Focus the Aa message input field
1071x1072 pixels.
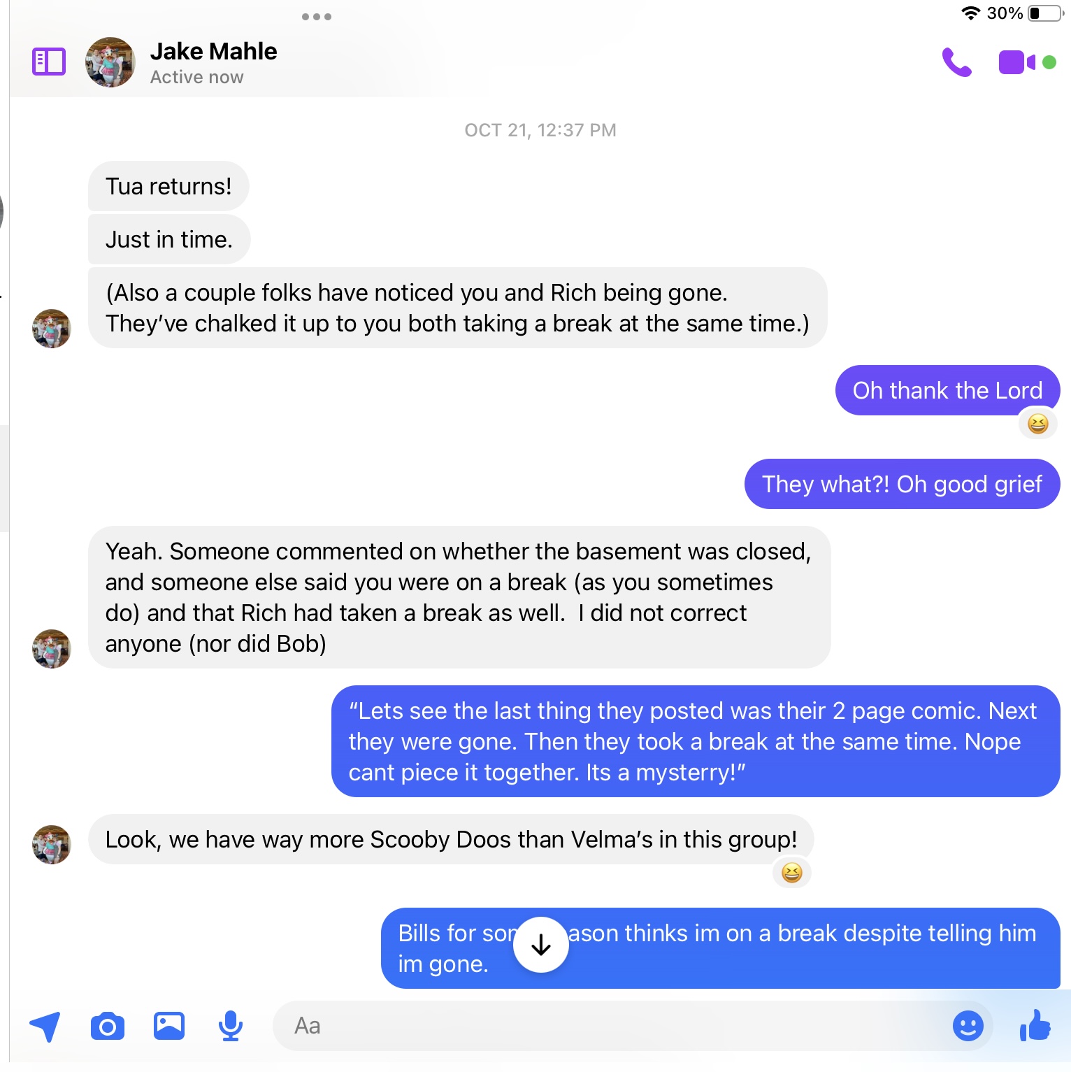[x=608, y=1026]
